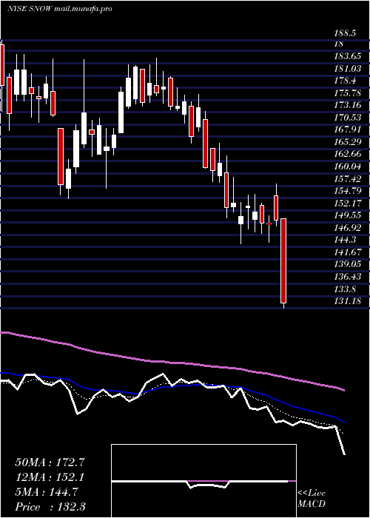Click the NYSE SNOW chart title
Image resolution: width=370 pixels, height=518 pixels.
59,9
